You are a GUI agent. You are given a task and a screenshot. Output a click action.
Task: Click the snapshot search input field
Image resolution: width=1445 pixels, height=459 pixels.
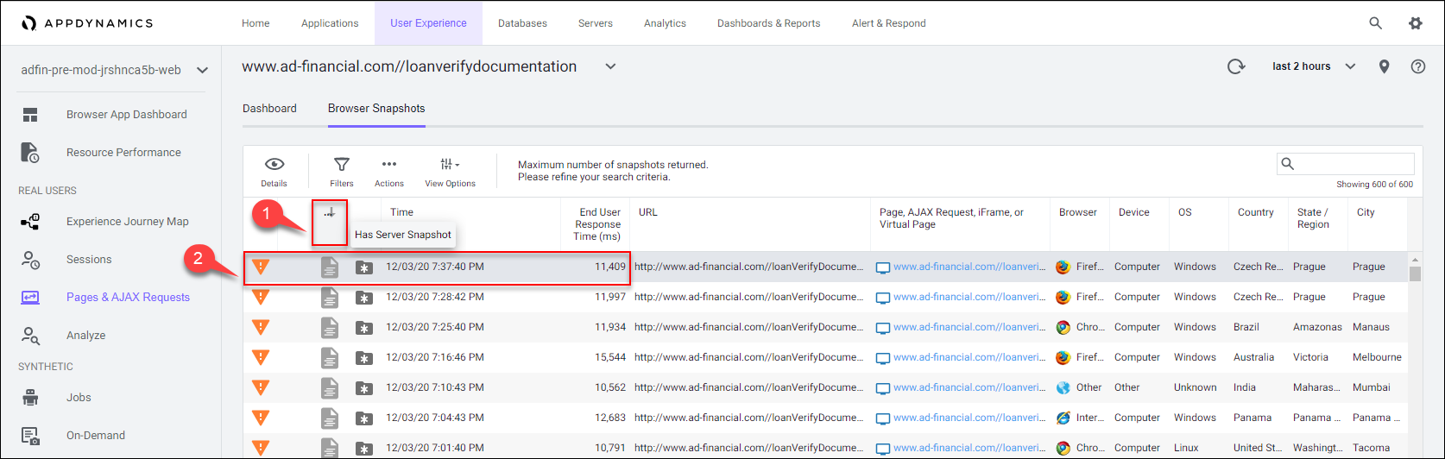click(1345, 164)
